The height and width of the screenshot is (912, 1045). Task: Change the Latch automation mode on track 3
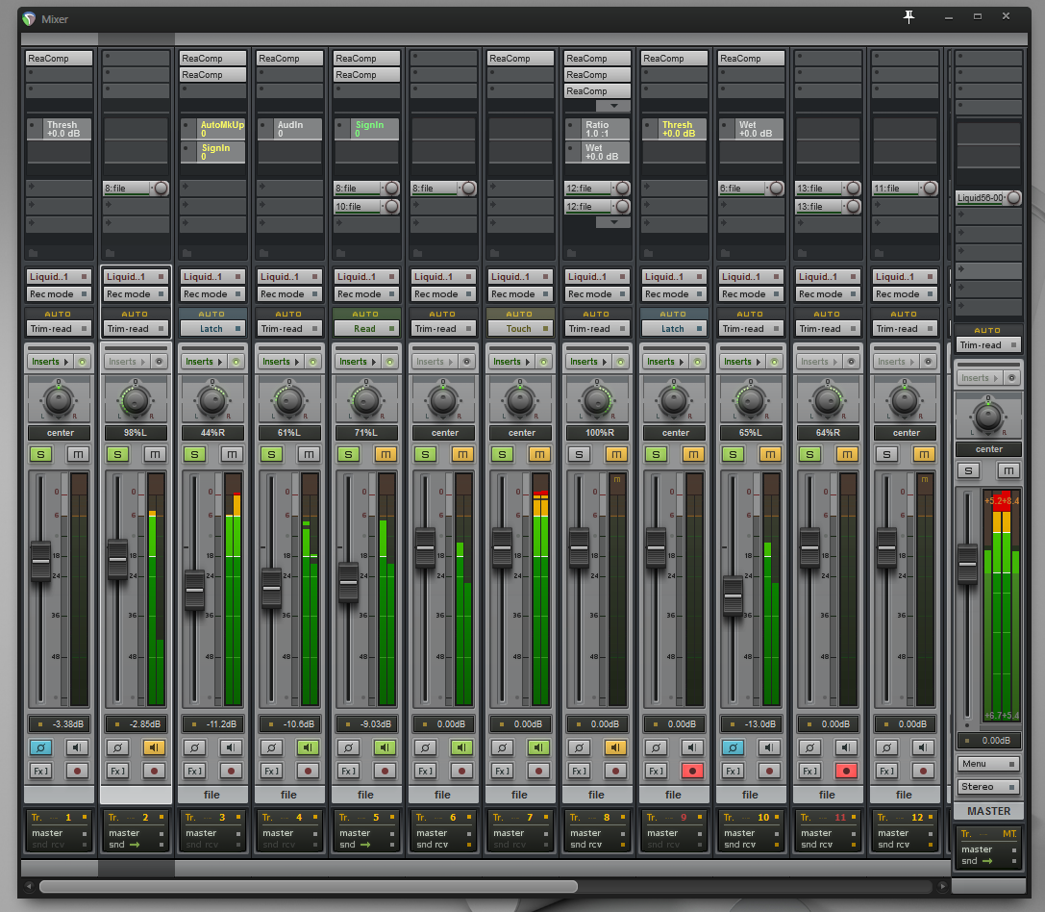(x=212, y=329)
